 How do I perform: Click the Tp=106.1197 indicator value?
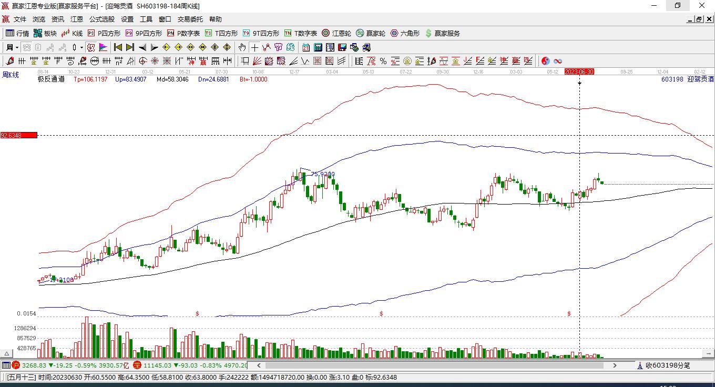90,79
